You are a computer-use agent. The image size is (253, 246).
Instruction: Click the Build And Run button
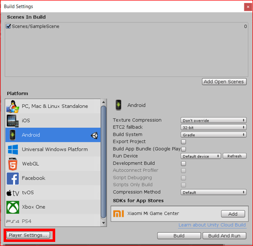(224, 236)
